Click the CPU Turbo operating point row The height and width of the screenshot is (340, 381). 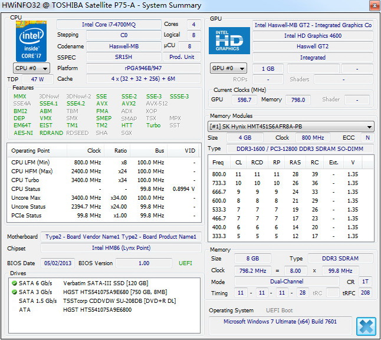pos(103,180)
